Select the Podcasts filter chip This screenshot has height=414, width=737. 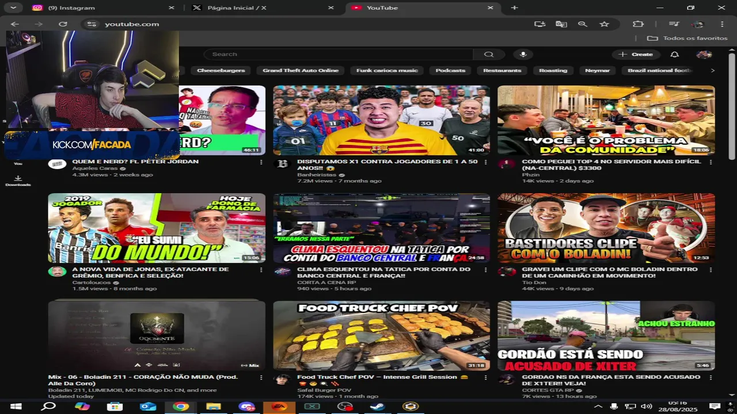[450, 70]
